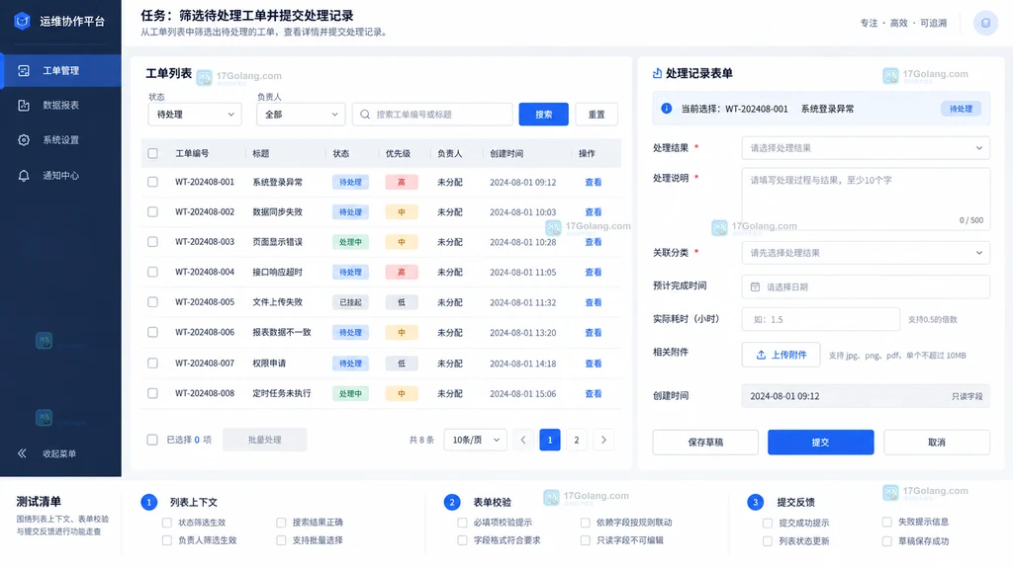The width and height of the screenshot is (1013, 569).
Task: Click 中 priority tag on WT-202408-002
Action: (402, 211)
